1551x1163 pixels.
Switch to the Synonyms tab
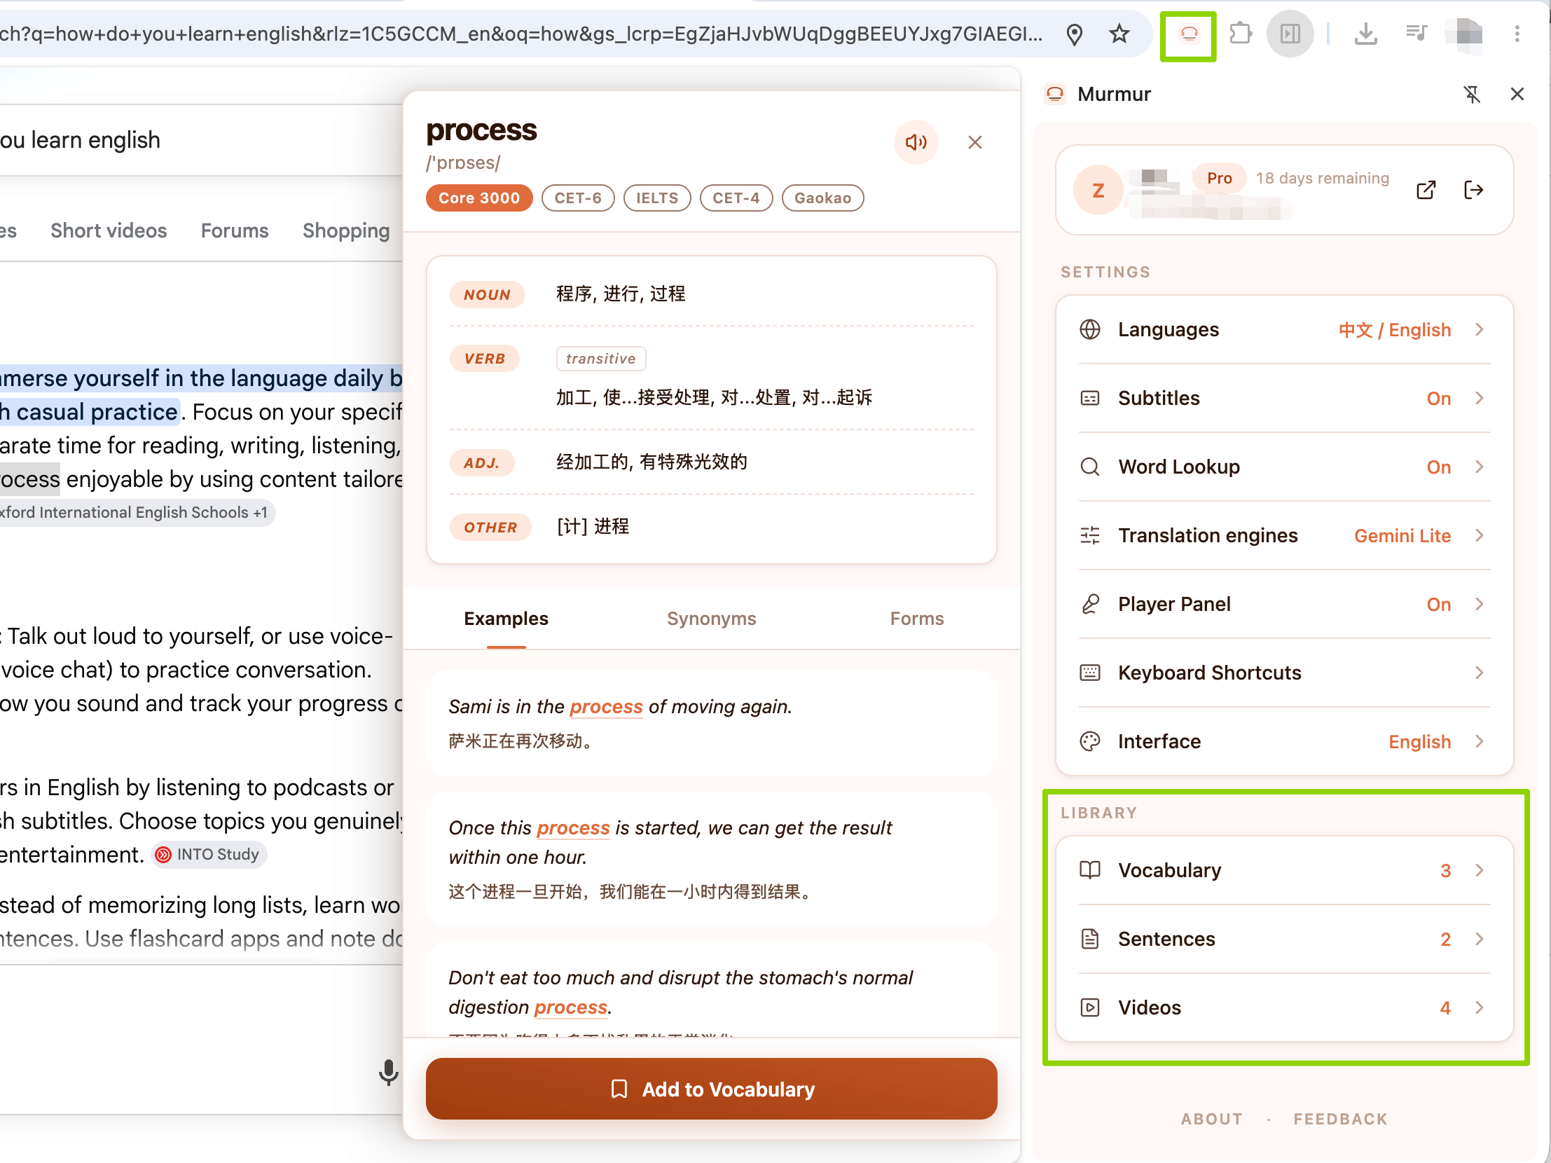[x=711, y=619]
